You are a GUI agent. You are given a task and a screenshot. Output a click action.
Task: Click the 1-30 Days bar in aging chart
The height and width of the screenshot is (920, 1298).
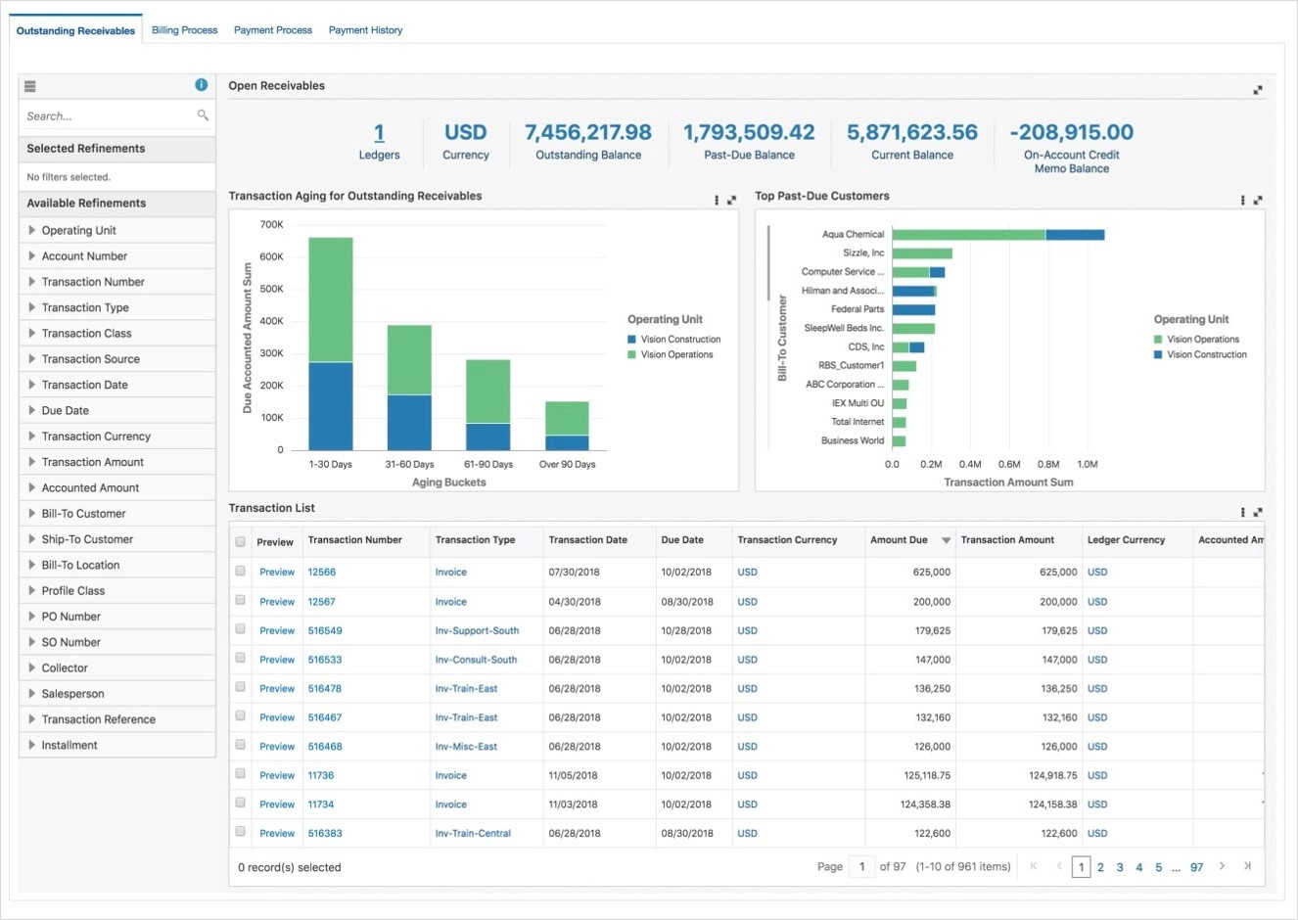click(x=331, y=344)
